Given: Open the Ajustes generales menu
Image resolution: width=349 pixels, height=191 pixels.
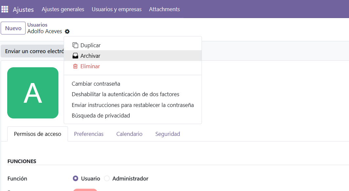Looking at the screenshot, I should (63, 9).
